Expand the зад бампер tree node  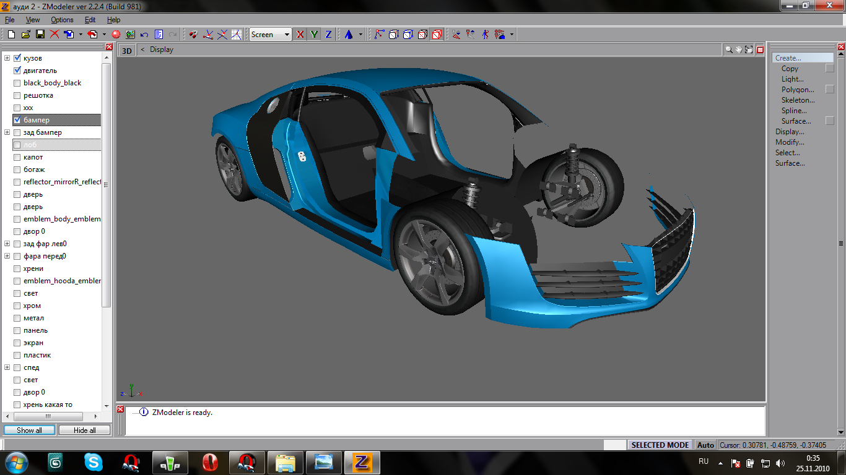(7, 132)
